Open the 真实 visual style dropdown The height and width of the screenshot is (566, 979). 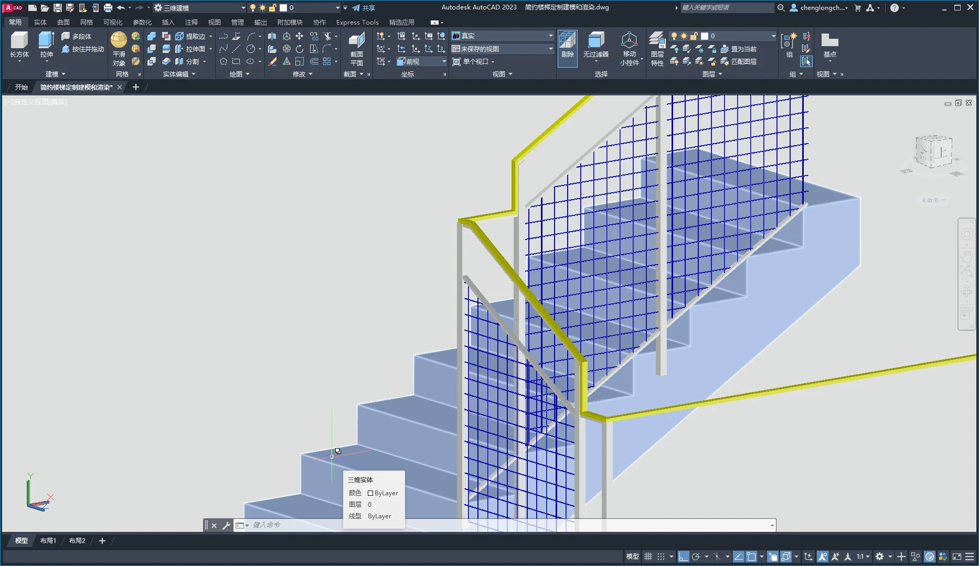tap(503, 36)
